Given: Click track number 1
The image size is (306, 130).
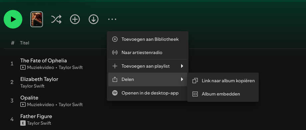Looking at the screenshot, I should point(12,64).
